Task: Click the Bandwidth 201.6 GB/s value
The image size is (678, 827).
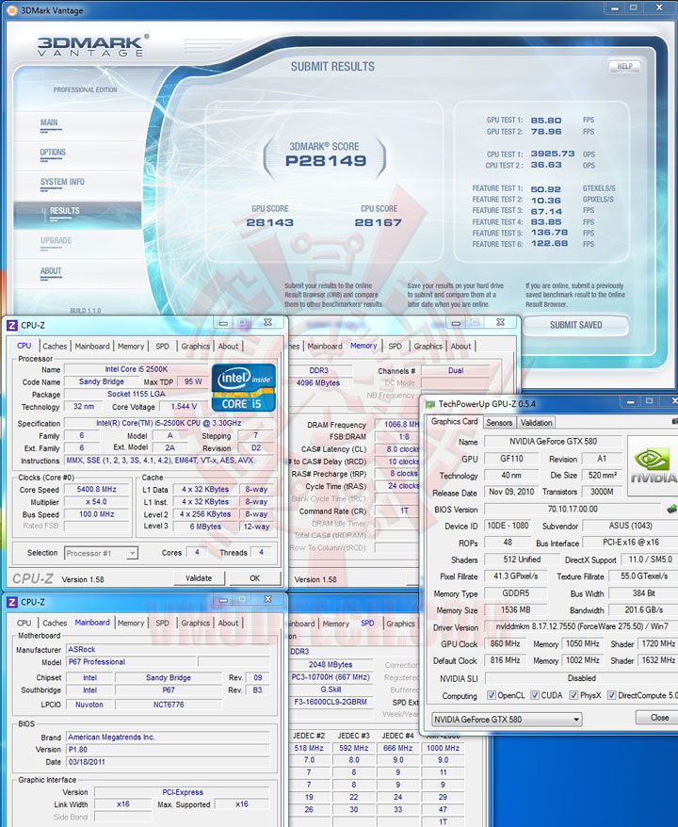Action: [x=643, y=609]
